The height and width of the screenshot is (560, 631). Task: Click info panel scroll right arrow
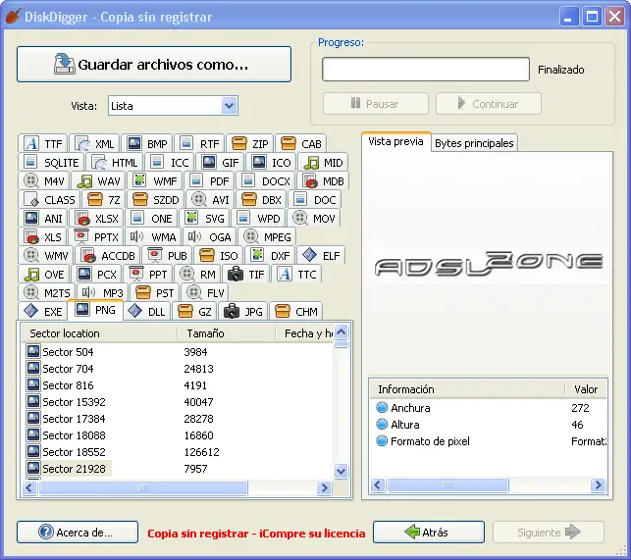click(598, 484)
